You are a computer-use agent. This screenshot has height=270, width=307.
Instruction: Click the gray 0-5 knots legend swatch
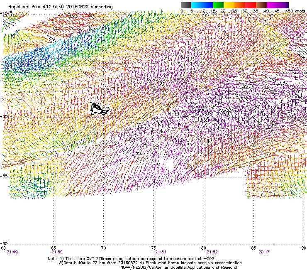[186, 5]
